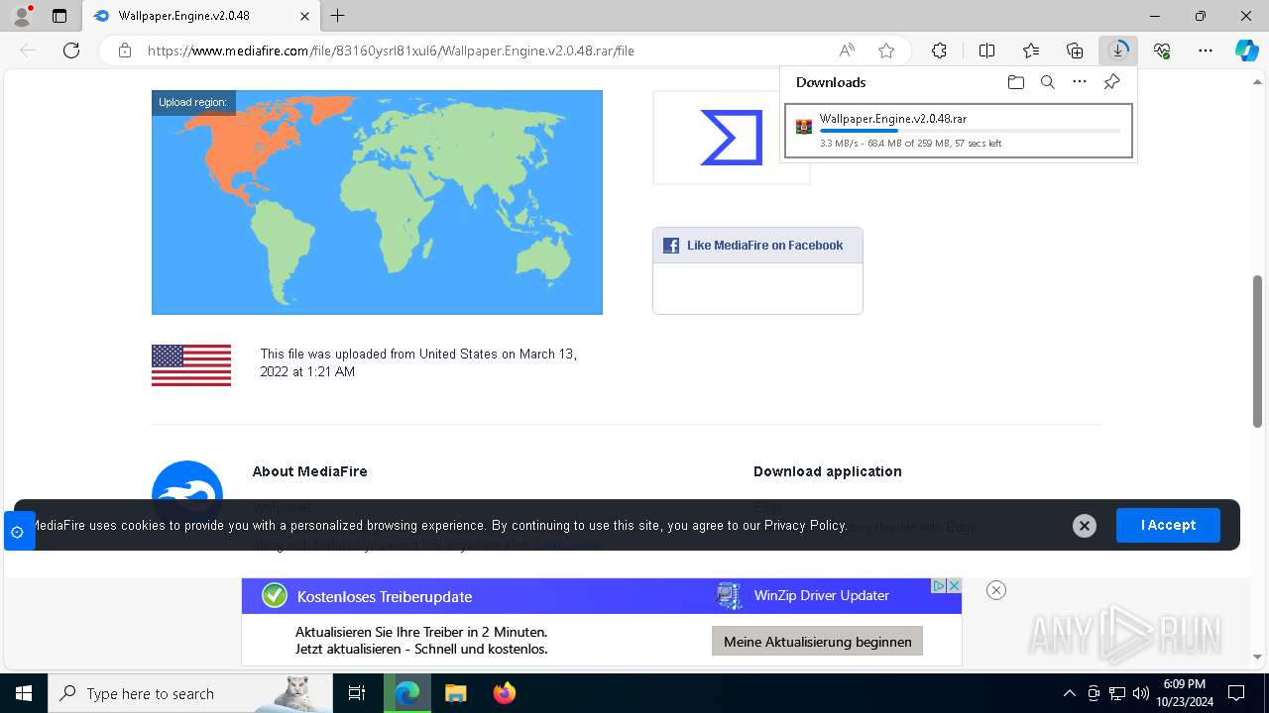Open the Edge profile icon

pos(22,16)
